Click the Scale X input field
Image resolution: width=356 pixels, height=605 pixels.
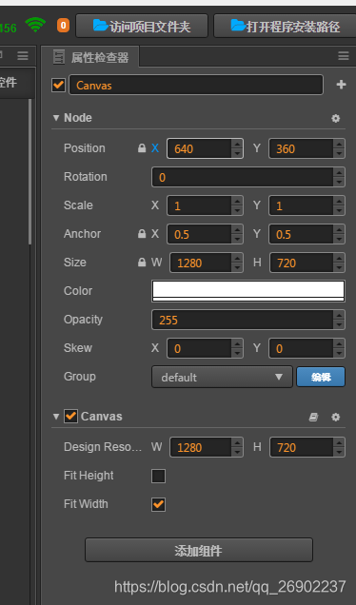[199, 205]
